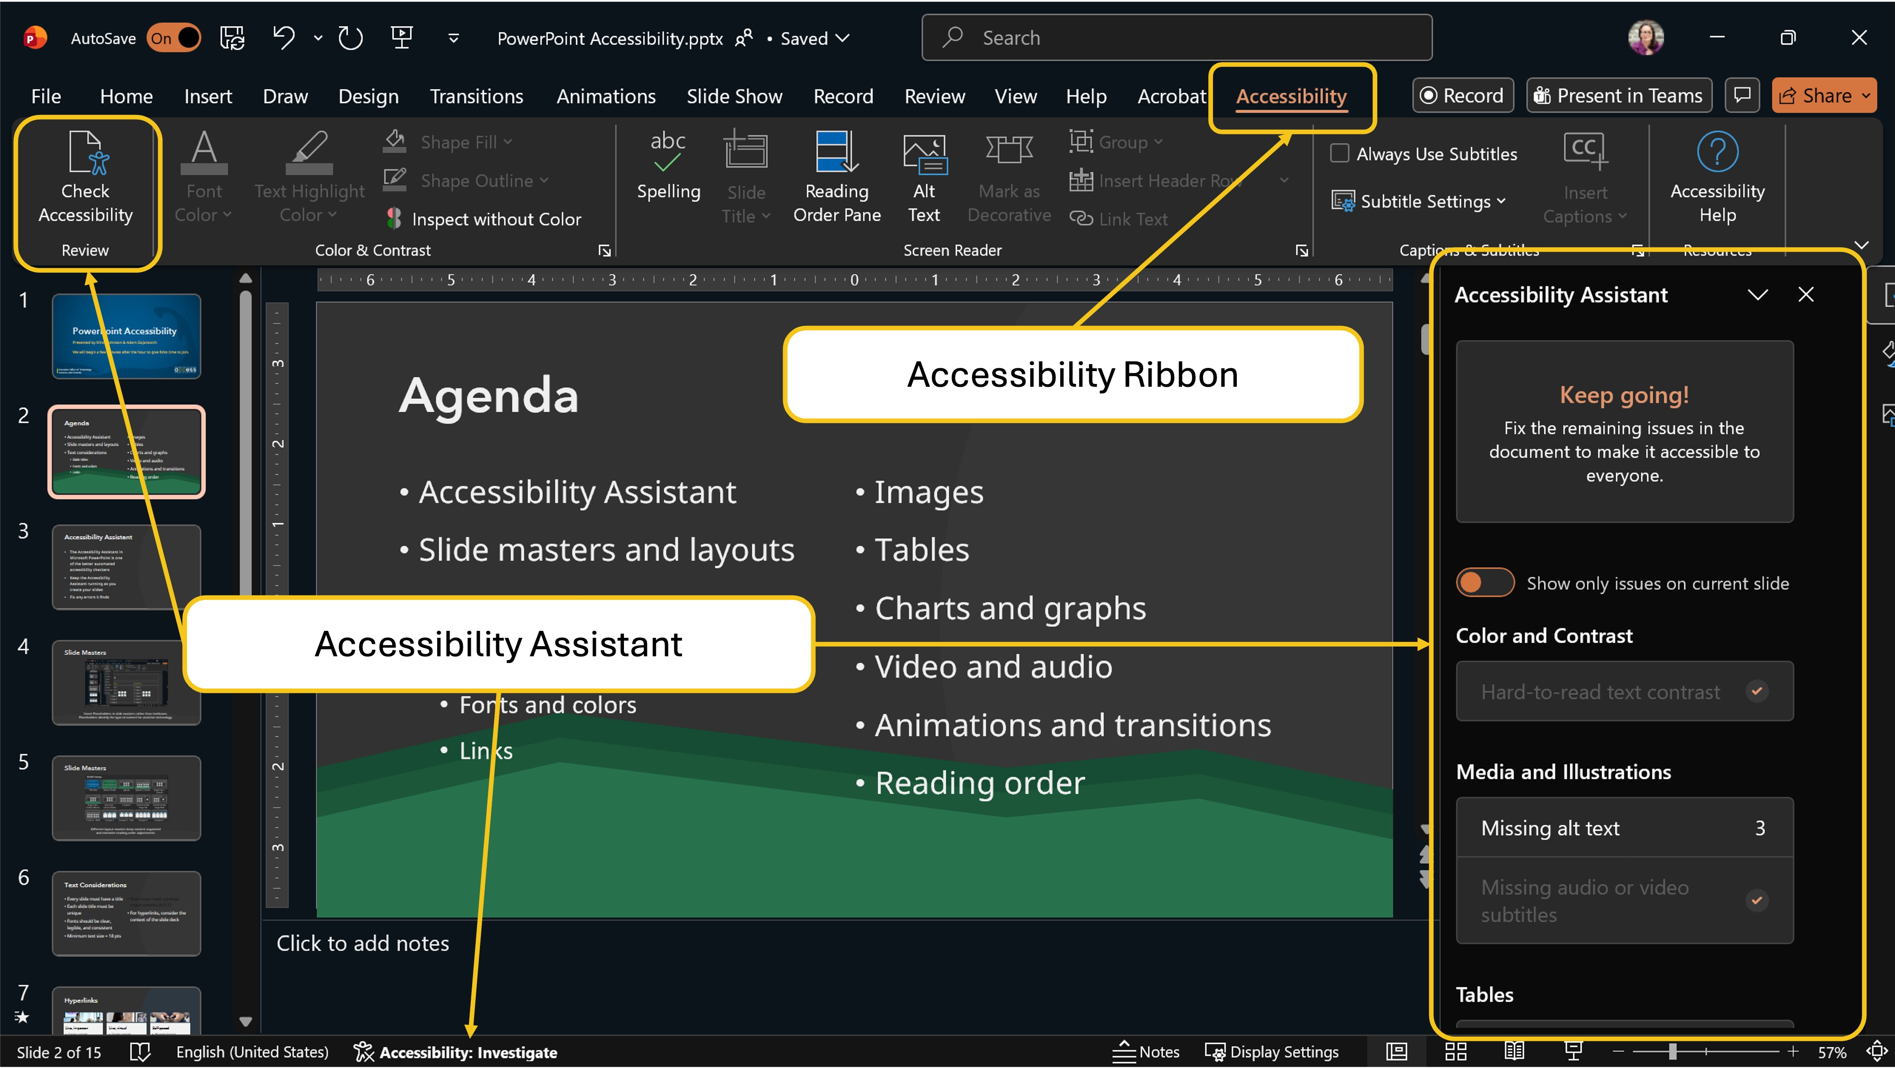The image size is (1895, 1068).
Task: Open Accessibility Assistant pane options chevron
Action: (x=1757, y=295)
